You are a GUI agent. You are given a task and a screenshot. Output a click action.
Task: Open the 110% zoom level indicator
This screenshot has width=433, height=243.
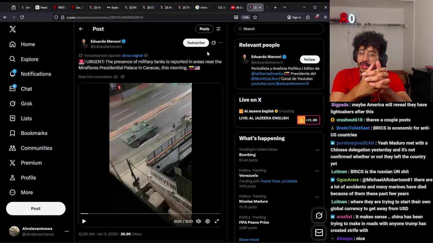click(x=245, y=17)
